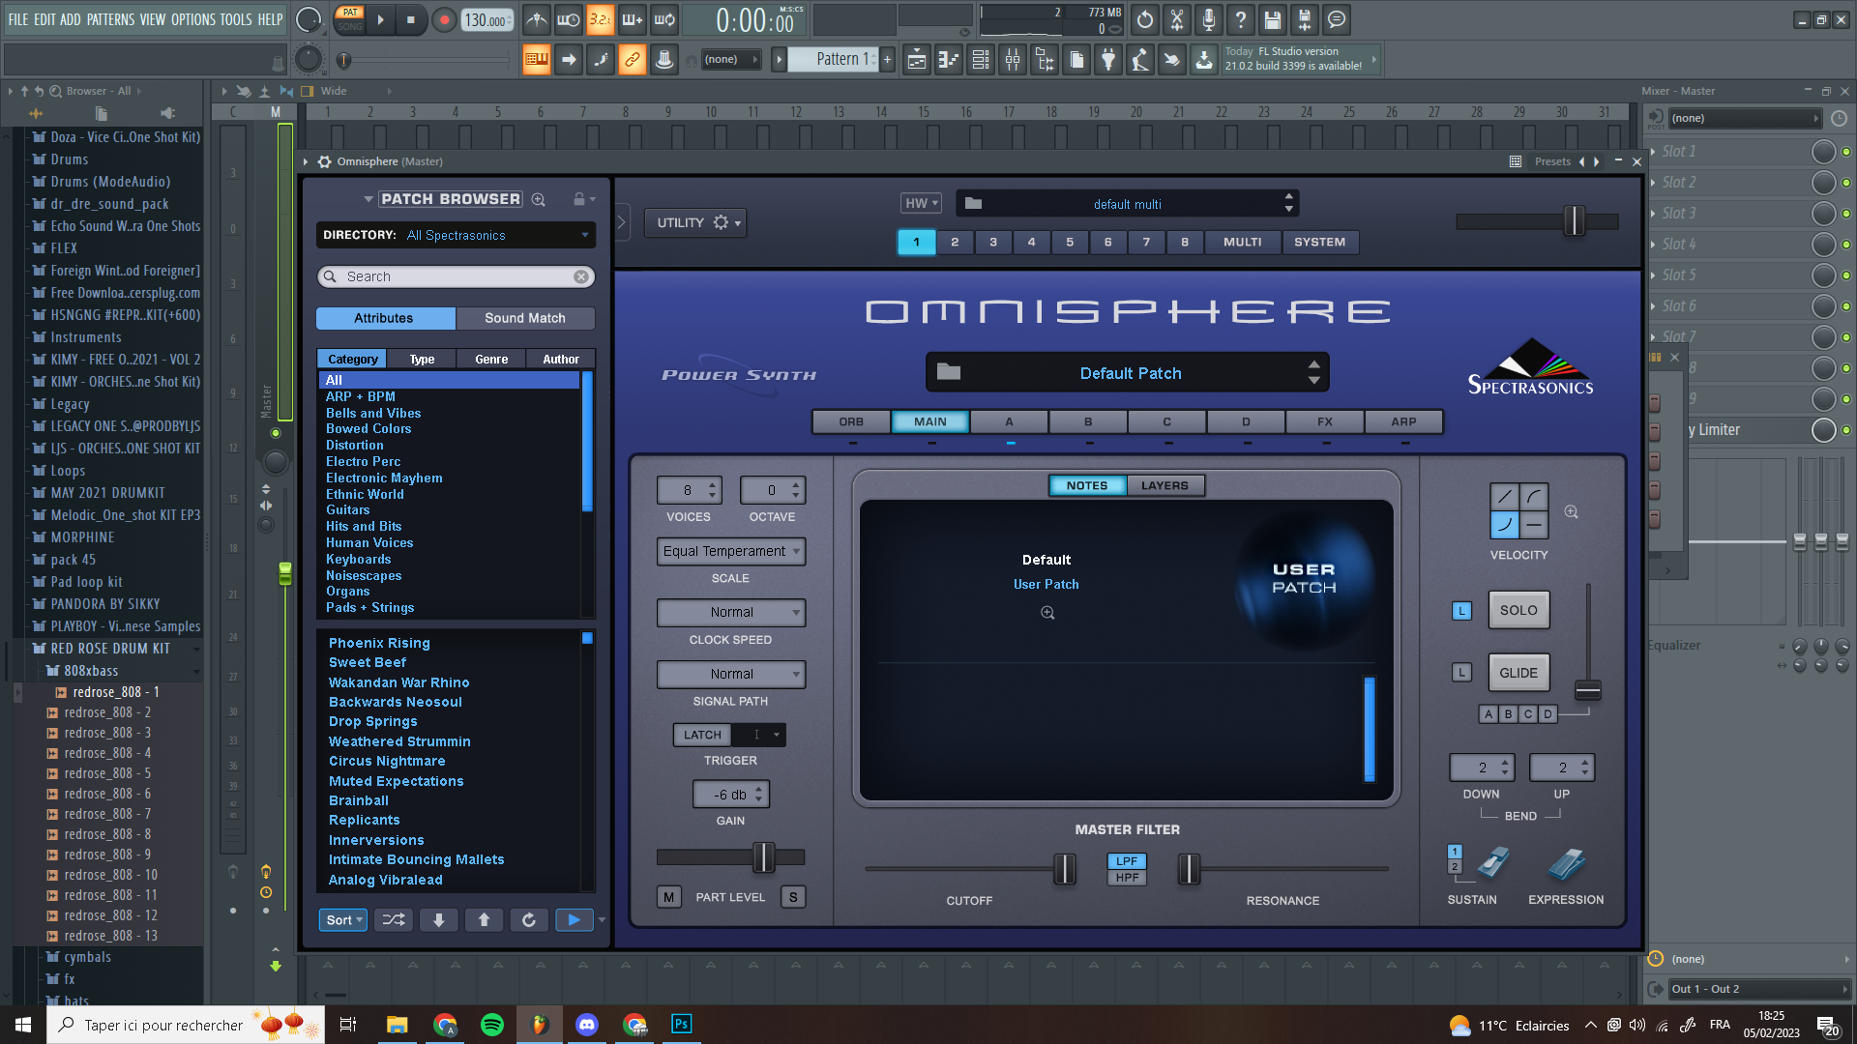Open the TOOLS menu
The image size is (1857, 1044).
click(x=236, y=19)
